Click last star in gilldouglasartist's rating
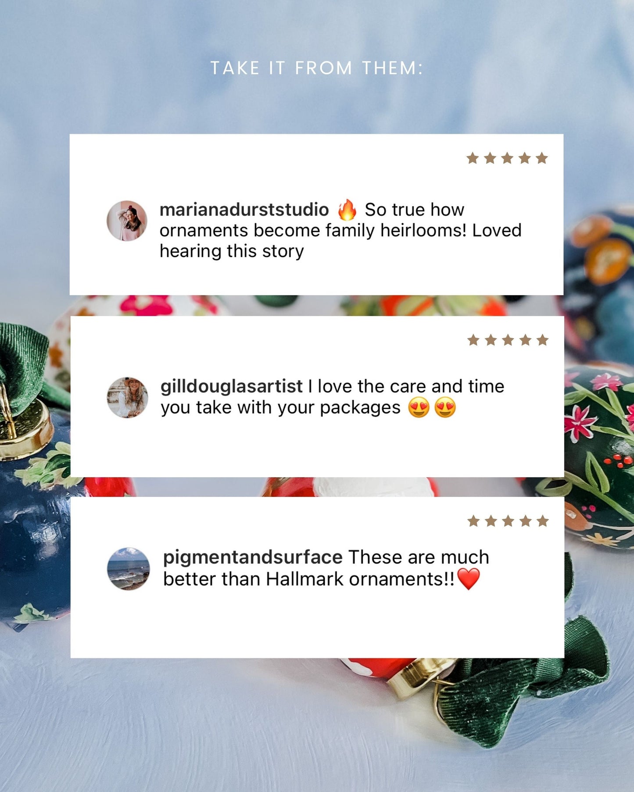Screen dimensions: 634x792 point(543,339)
